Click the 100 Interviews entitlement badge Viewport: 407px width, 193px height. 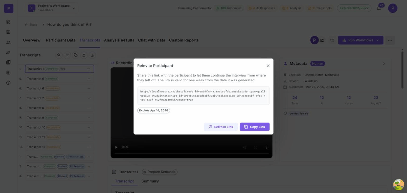coord(229,8)
